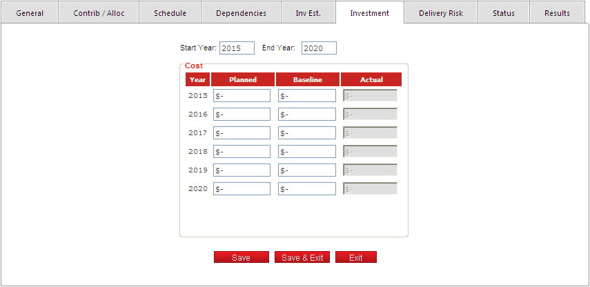Select the 2018 Planned cost field

click(242, 152)
